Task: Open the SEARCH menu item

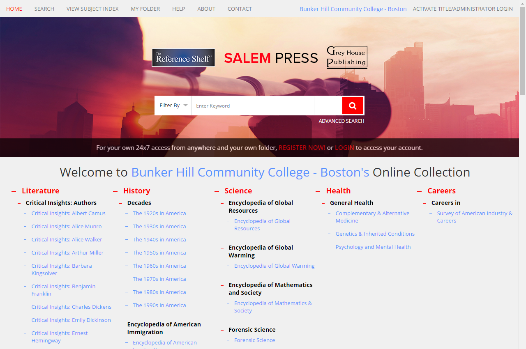Action: (x=44, y=9)
